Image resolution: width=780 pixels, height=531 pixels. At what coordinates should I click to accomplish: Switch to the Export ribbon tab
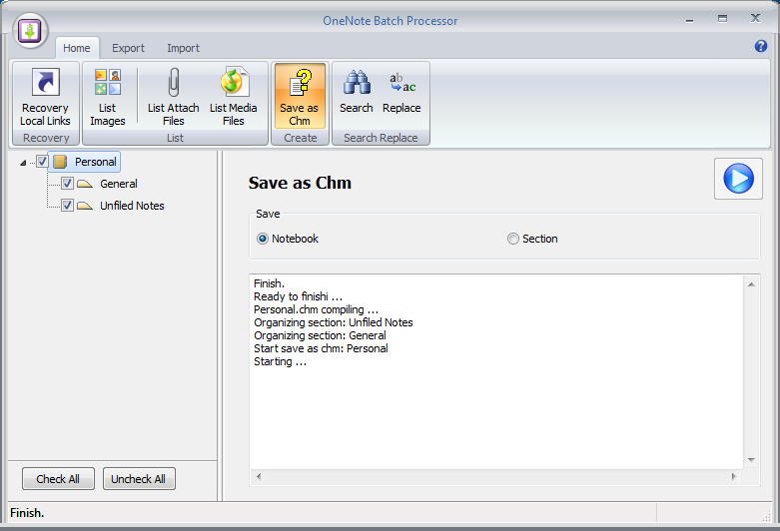point(128,48)
